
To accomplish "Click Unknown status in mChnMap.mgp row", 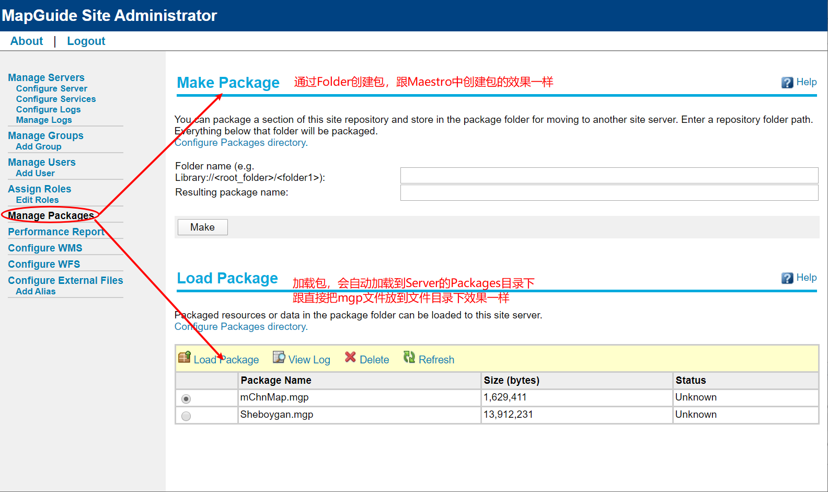I will point(696,397).
